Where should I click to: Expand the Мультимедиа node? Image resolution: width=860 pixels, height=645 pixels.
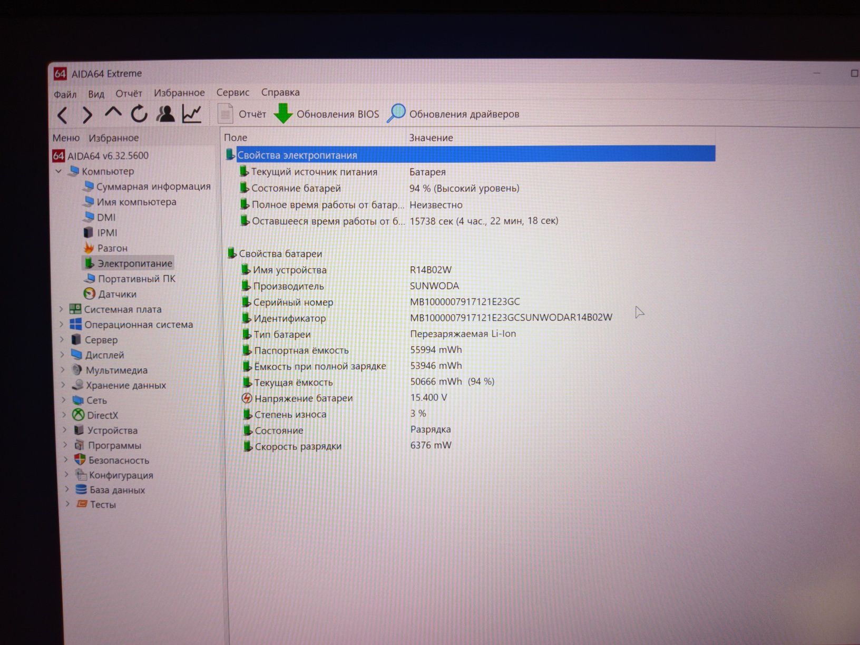click(63, 370)
